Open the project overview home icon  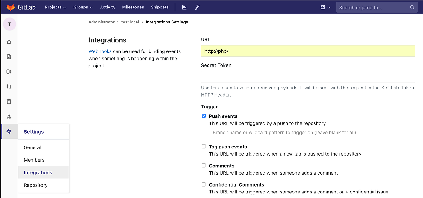pyautogui.click(x=9, y=42)
